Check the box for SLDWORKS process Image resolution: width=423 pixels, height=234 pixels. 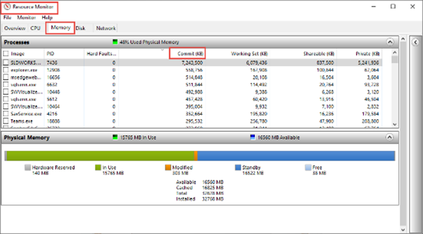6,62
